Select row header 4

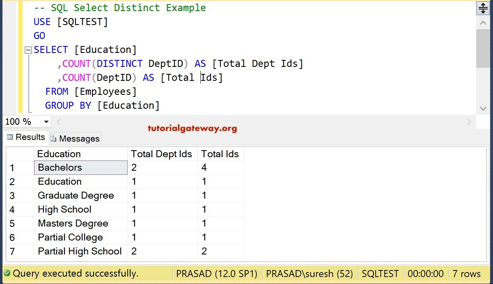point(20,209)
